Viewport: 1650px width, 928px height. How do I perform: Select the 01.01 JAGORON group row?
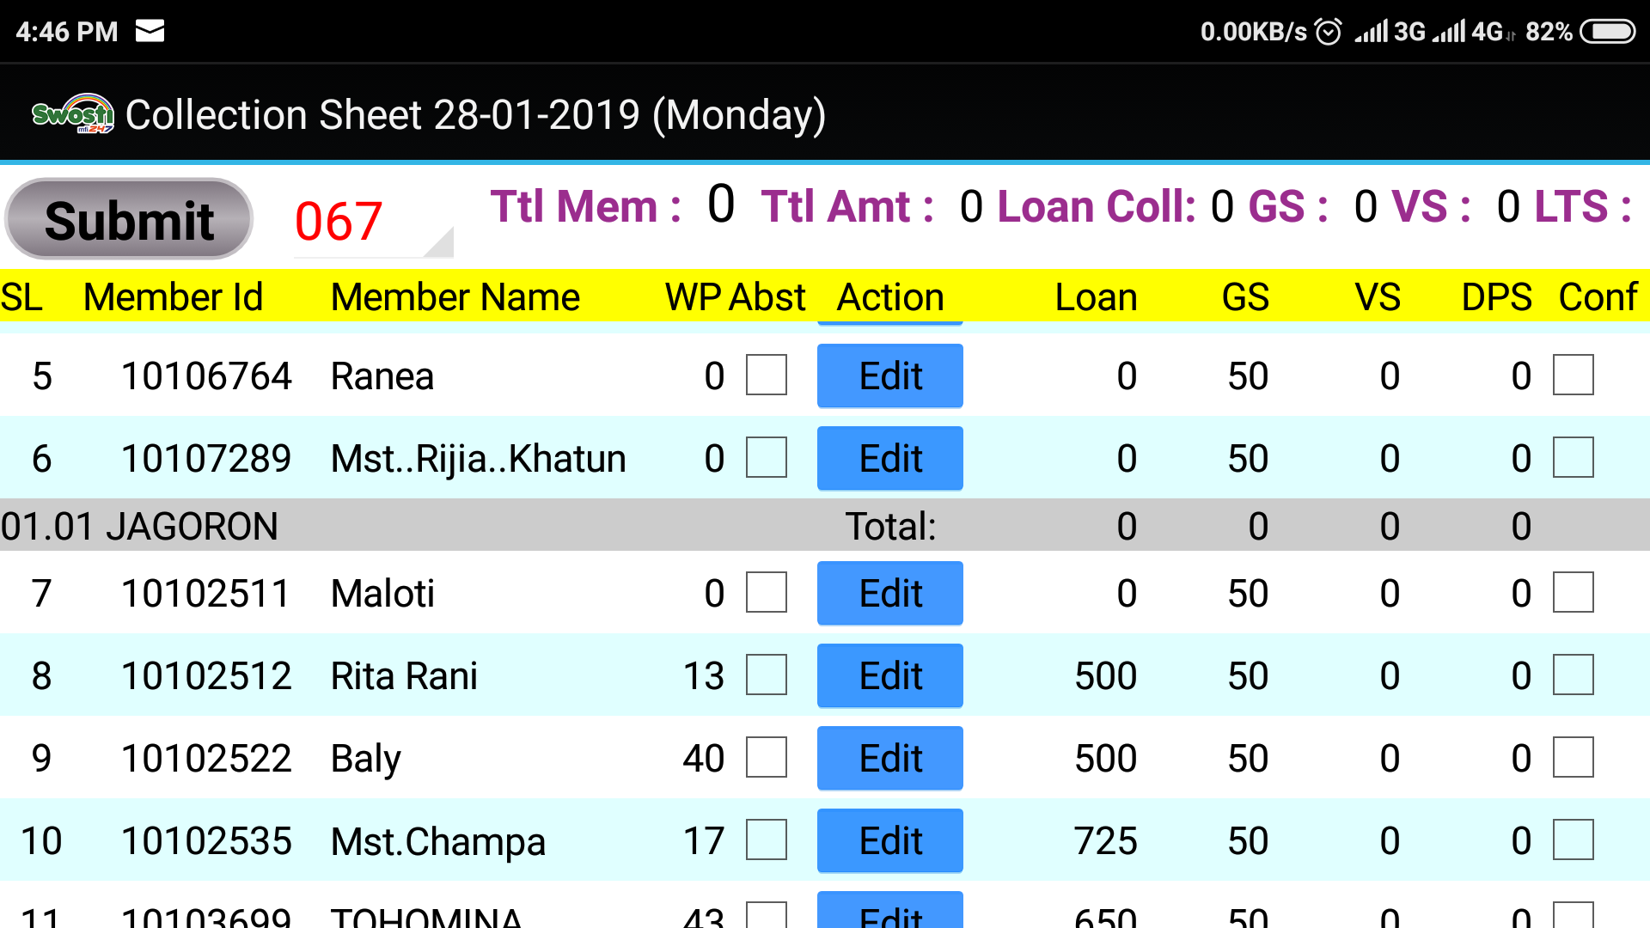tap(825, 525)
